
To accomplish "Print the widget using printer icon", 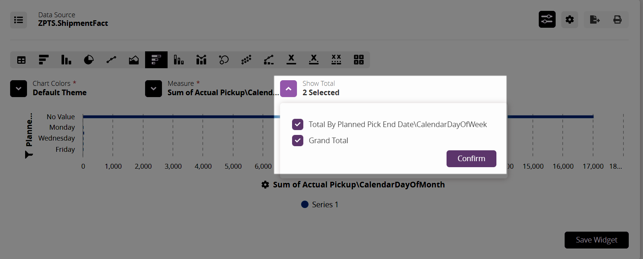I will pyautogui.click(x=617, y=19).
